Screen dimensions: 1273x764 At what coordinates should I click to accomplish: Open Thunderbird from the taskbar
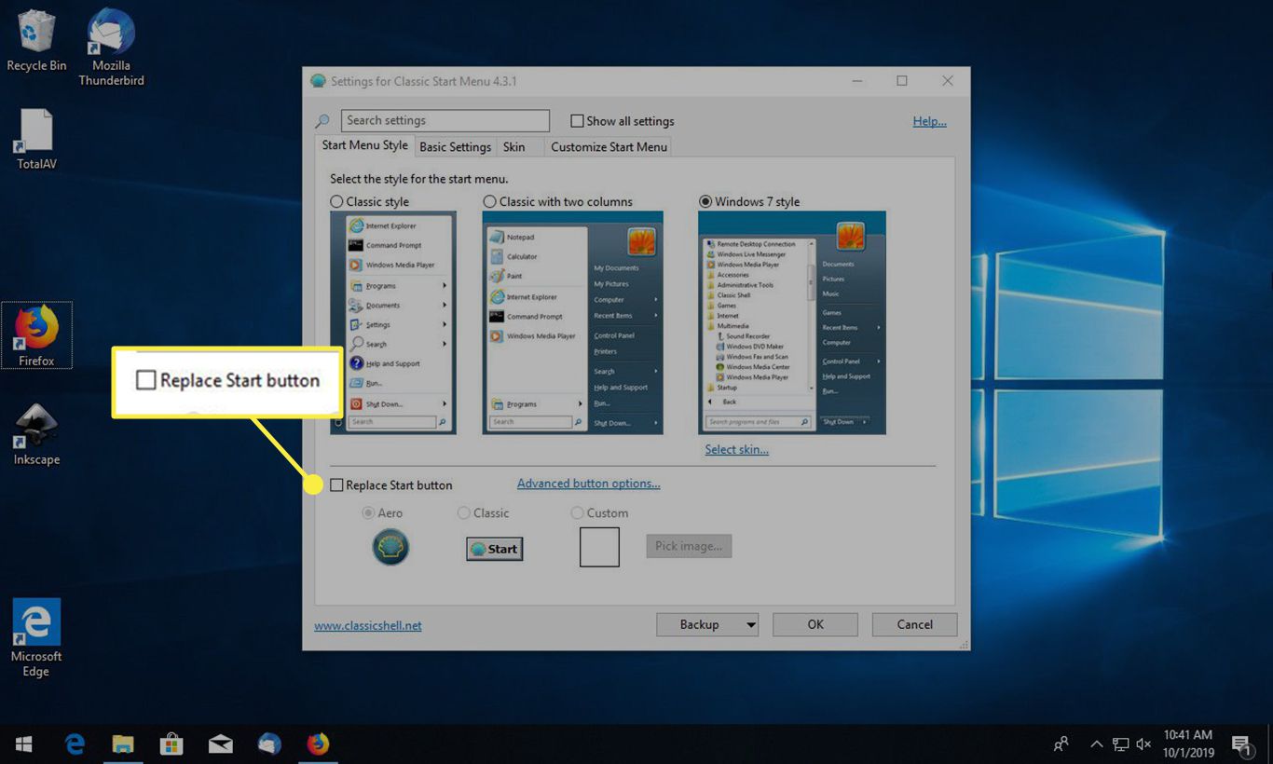(x=269, y=744)
